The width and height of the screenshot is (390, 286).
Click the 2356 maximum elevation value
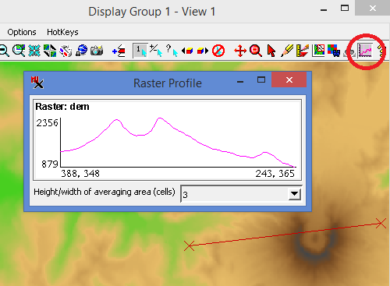[47, 123]
